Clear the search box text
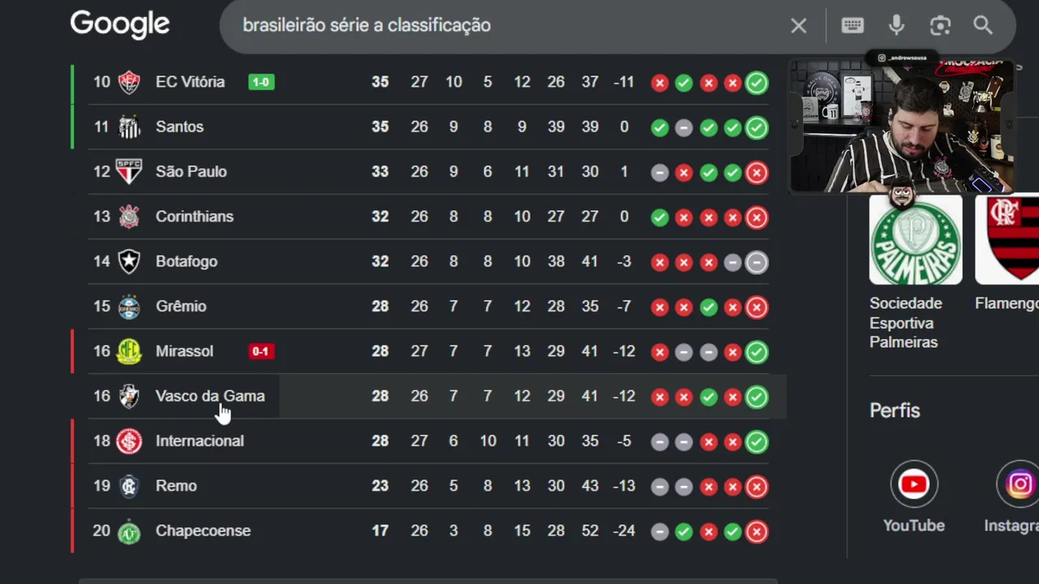The image size is (1039, 584). [799, 26]
